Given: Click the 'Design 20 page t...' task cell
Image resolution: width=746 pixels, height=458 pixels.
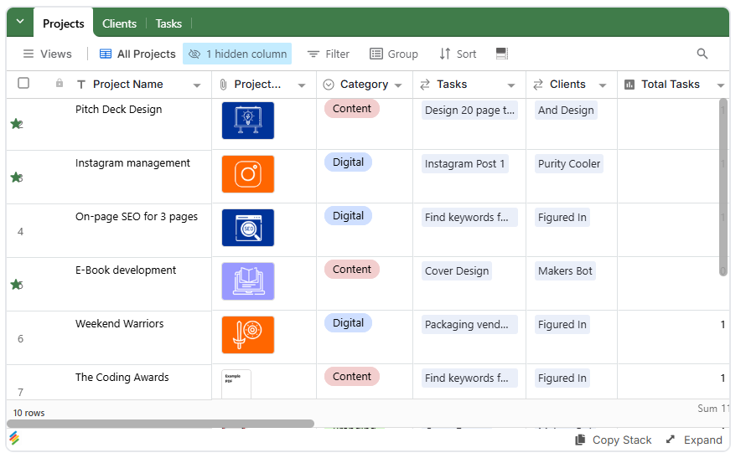Looking at the screenshot, I should pyautogui.click(x=469, y=111).
